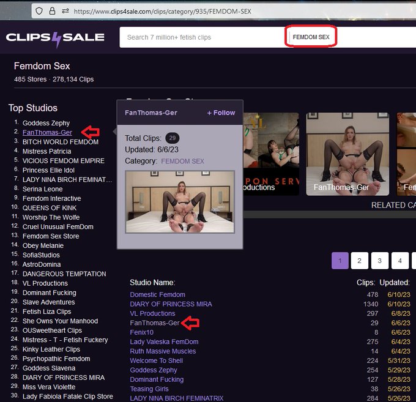The image size is (416, 402).
Task: Open OUSweetheart Clips studio
Action: pyautogui.click(x=52, y=330)
